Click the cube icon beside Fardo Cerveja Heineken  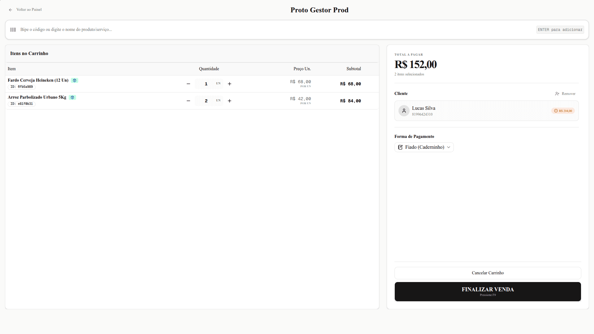[75, 80]
